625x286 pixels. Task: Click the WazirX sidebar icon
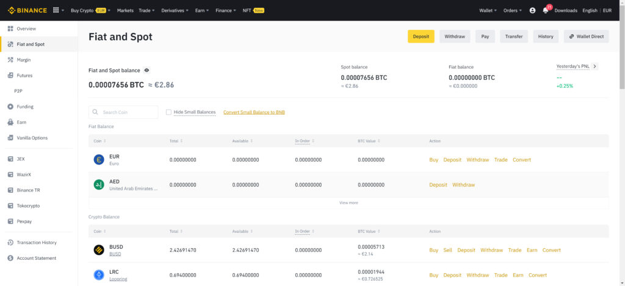[x=11, y=174]
